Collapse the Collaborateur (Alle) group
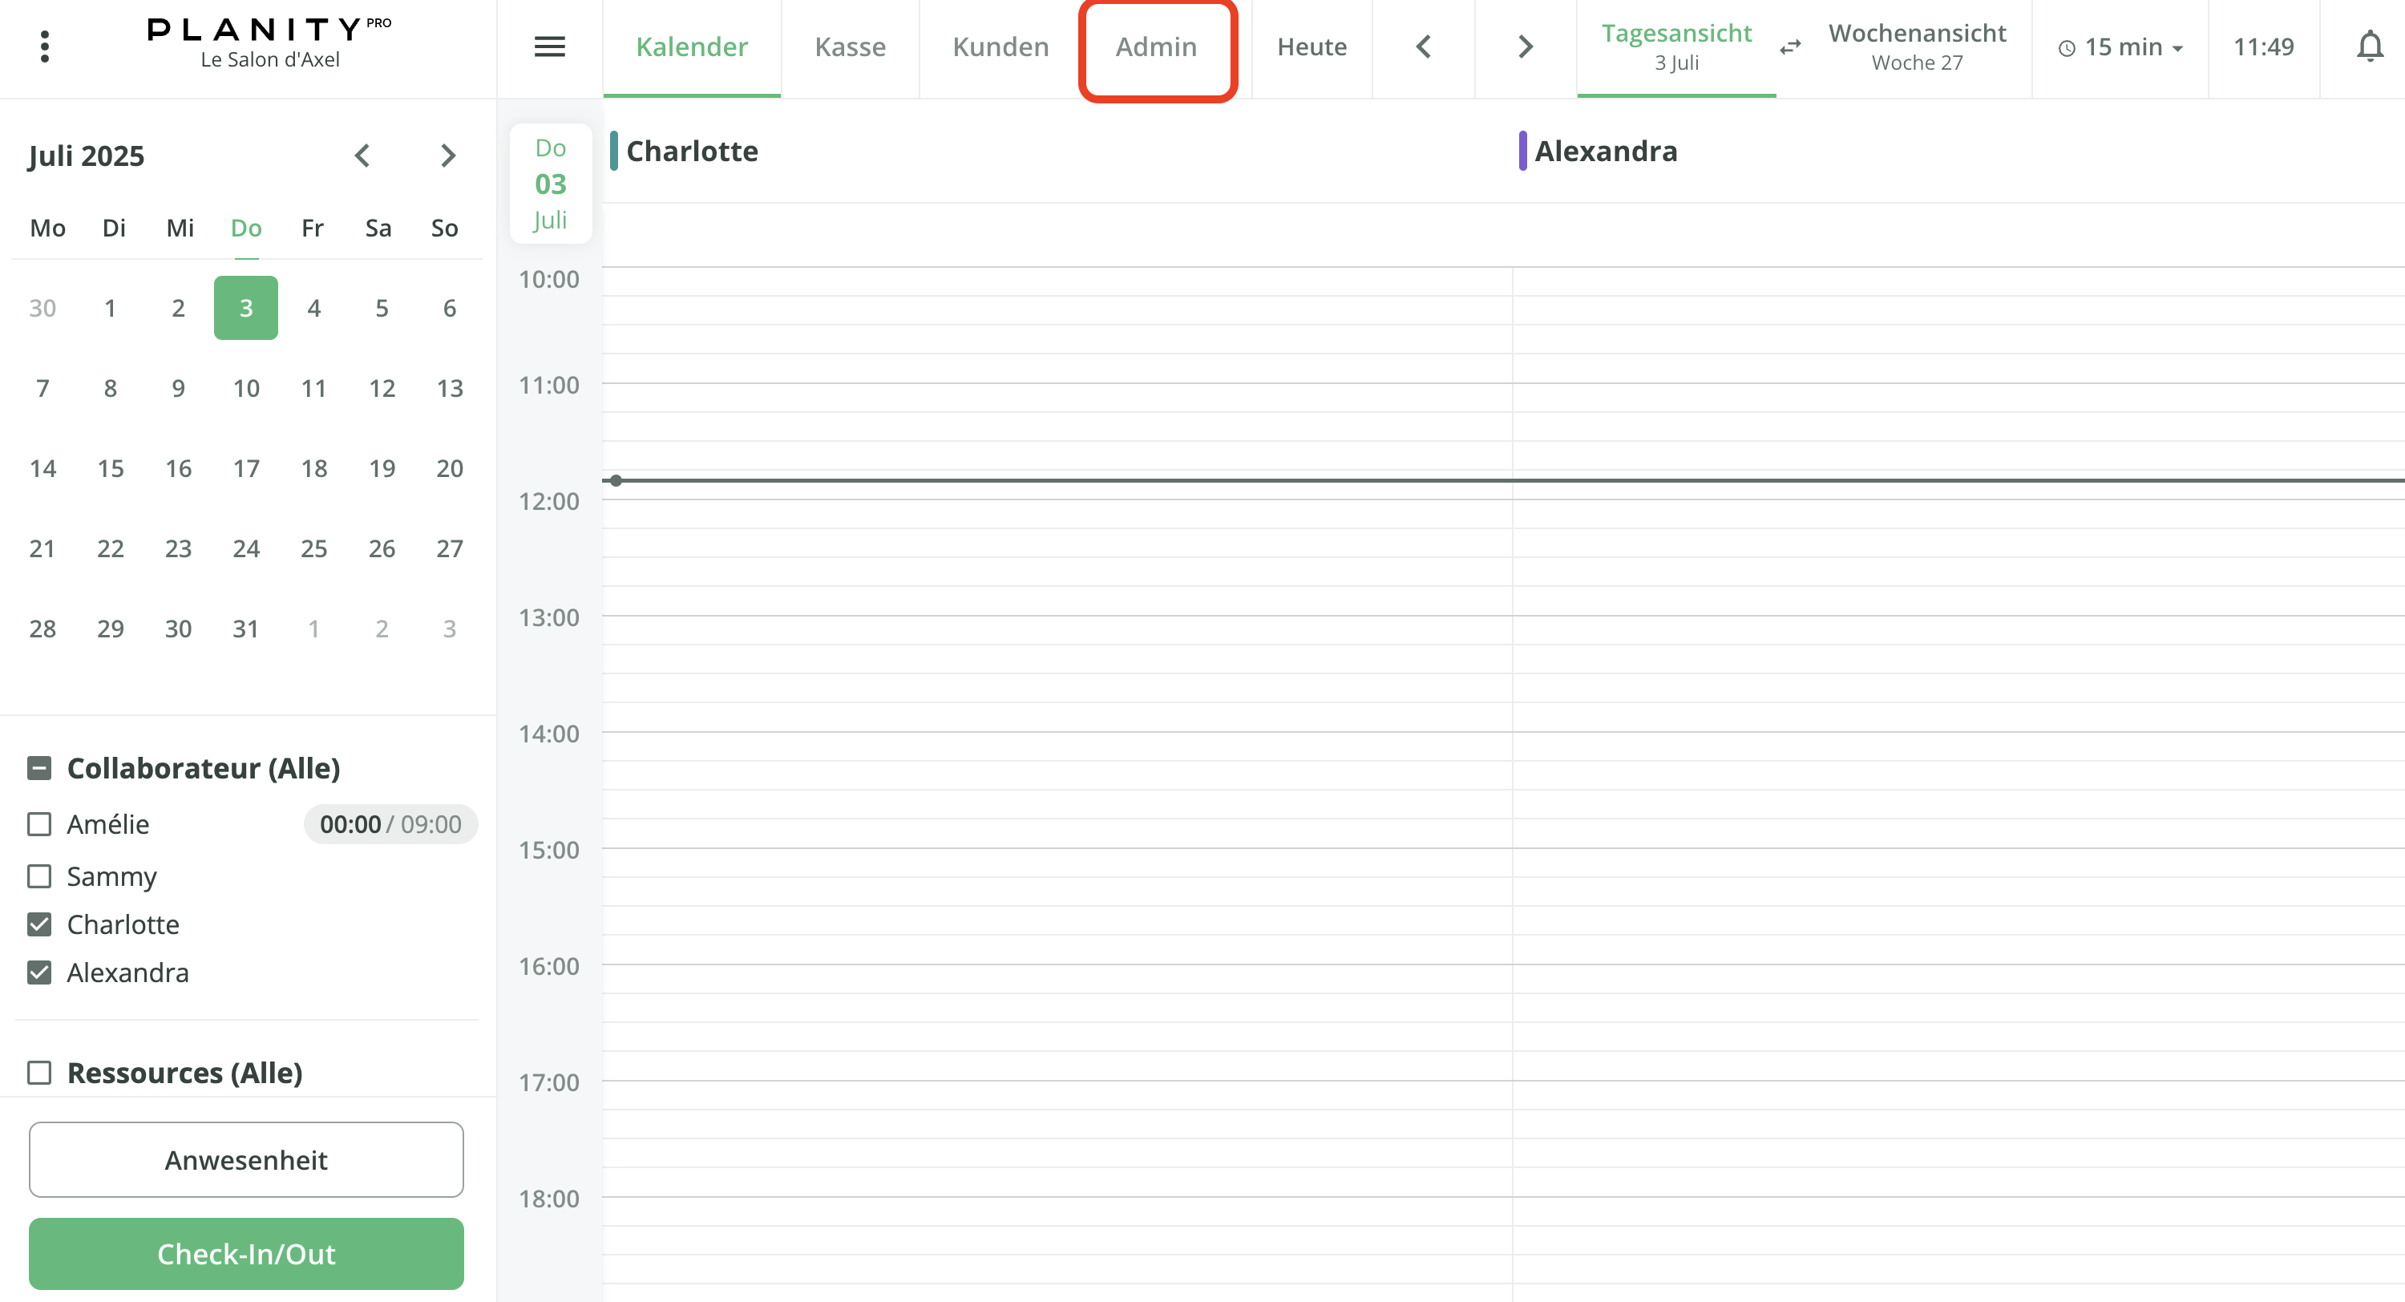This screenshot has width=2405, height=1302. point(38,766)
